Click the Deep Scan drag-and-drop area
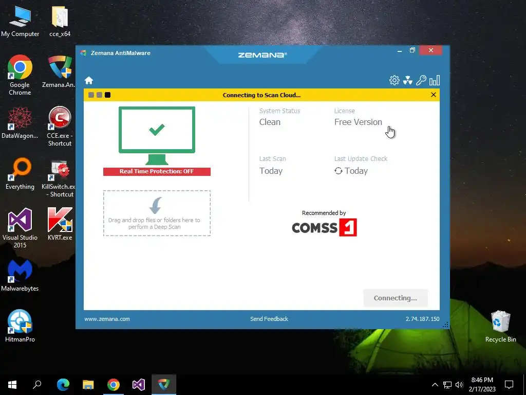The height and width of the screenshot is (395, 526). [157, 213]
